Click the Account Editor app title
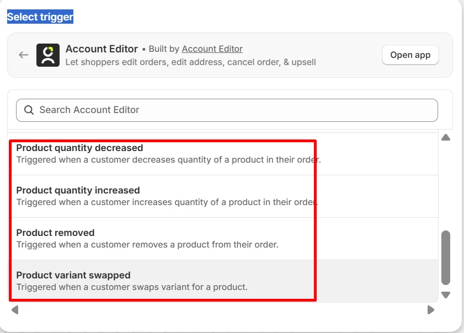Screen dimensions: 464x333 [x=102, y=49]
